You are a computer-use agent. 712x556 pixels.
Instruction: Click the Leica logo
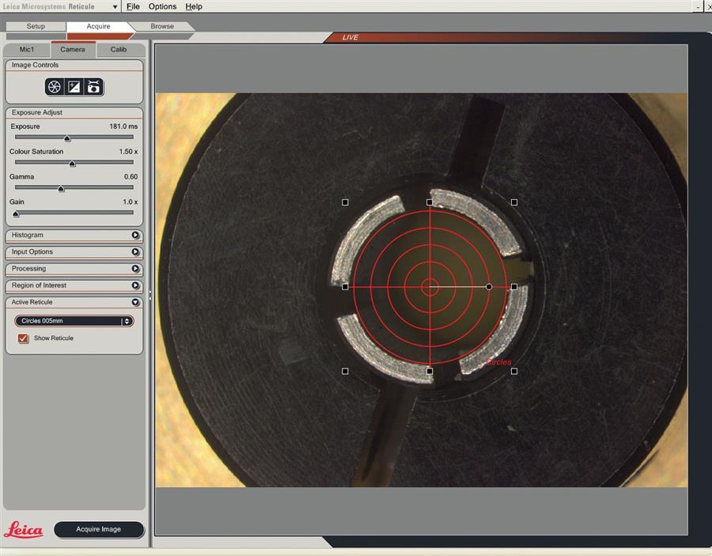24,530
